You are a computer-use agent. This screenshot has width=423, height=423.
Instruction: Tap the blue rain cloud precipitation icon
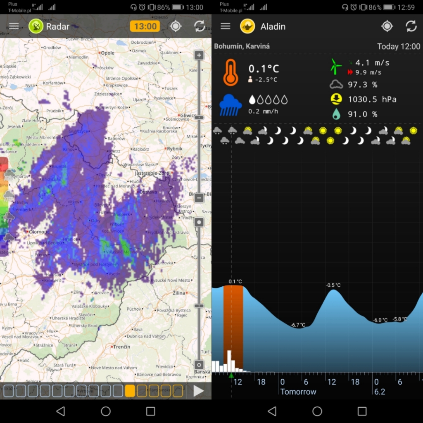[231, 105]
